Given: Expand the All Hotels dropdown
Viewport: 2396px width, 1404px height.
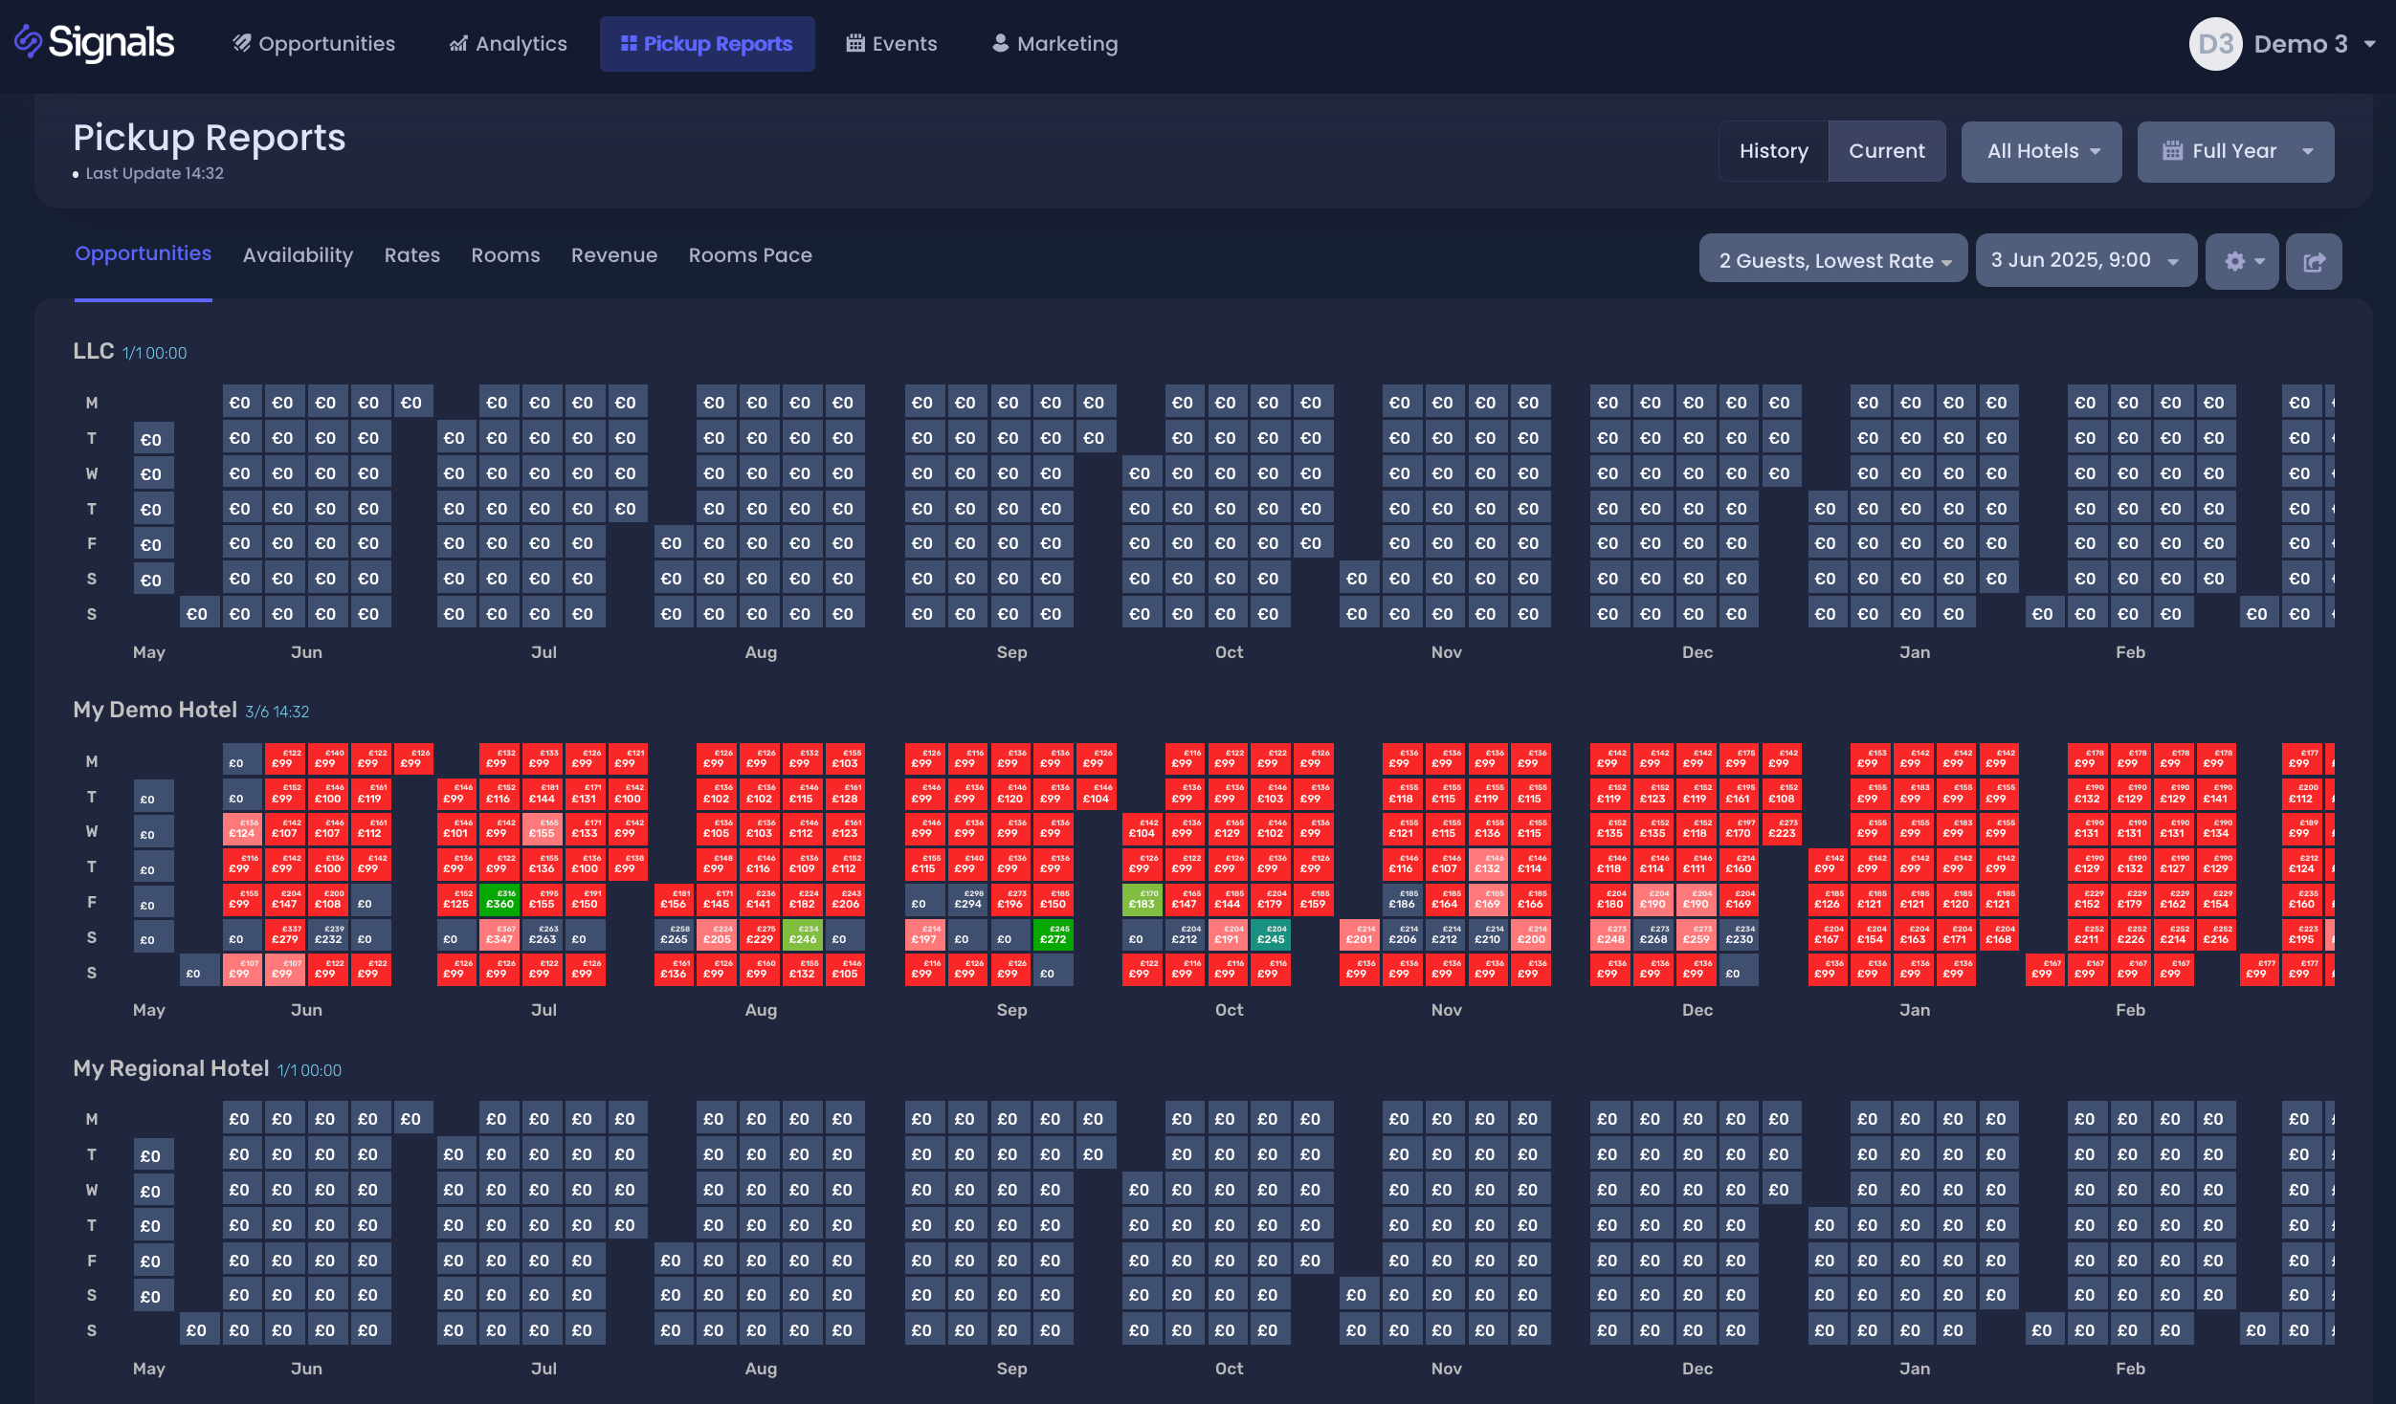Looking at the screenshot, I should pyautogui.click(x=2042, y=151).
